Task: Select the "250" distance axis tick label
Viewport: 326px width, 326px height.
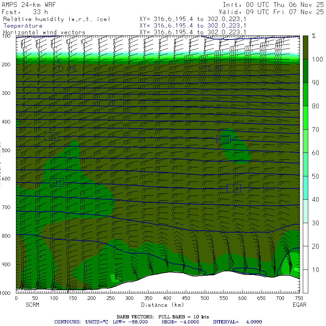Action: (x=110, y=298)
